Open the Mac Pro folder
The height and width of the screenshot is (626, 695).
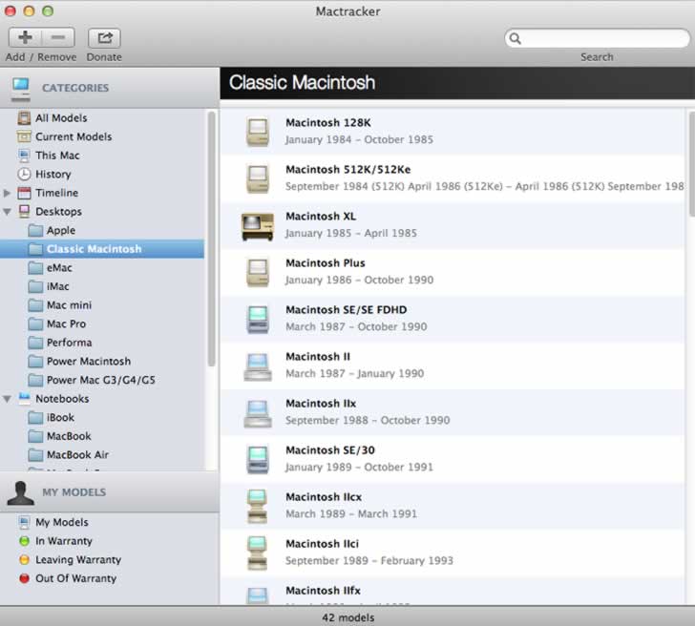pos(35,323)
